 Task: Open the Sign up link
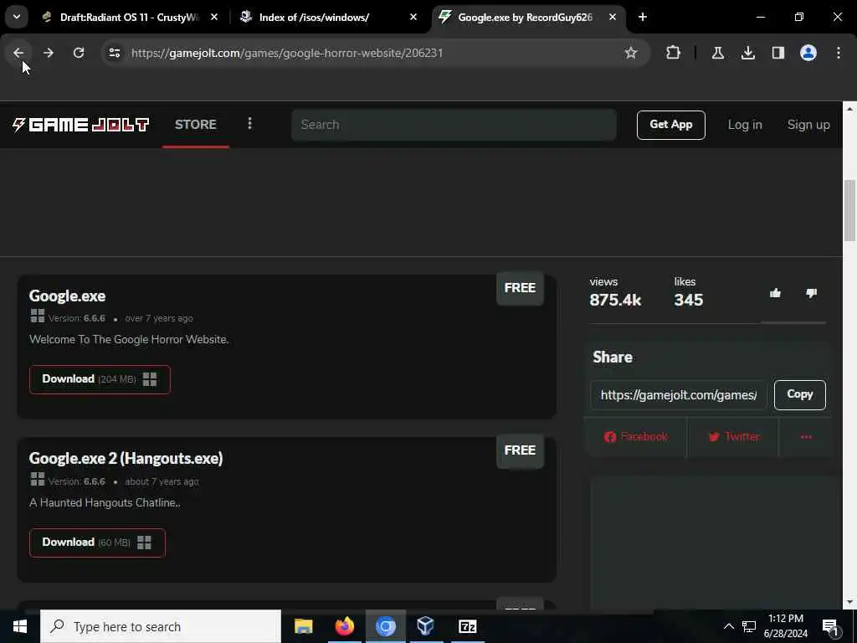point(808,125)
